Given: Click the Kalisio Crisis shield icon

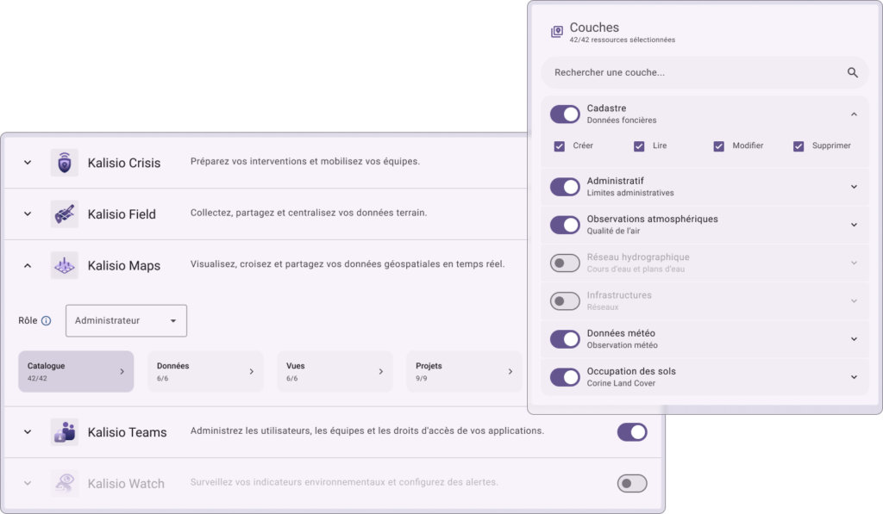Looking at the screenshot, I should [x=64, y=163].
